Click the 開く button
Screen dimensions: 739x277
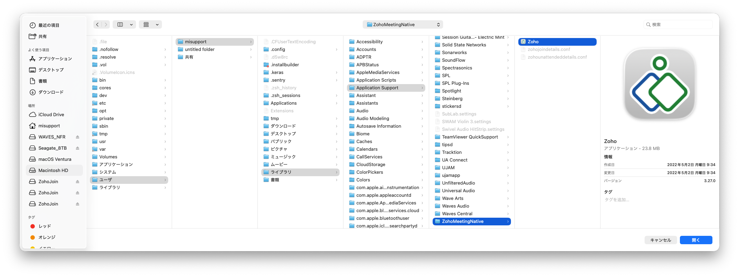click(696, 240)
